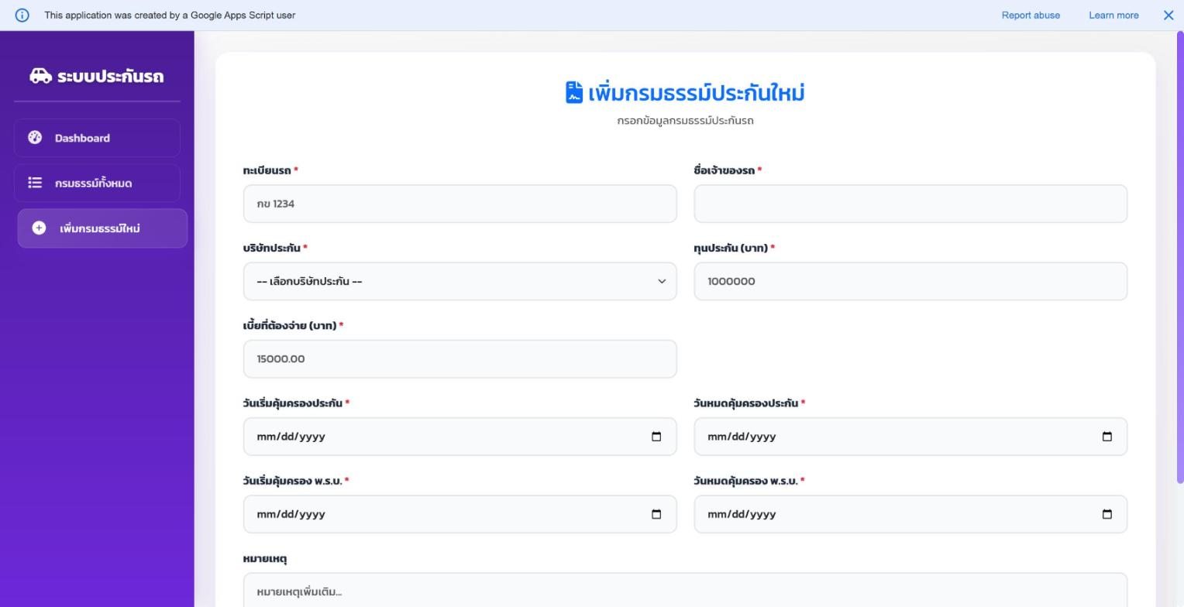Click the plus icon next to เพิ่มกรมธรรม์ใหม่
The width and height of the screenshot is (1184, 607).
coord(39,228)
